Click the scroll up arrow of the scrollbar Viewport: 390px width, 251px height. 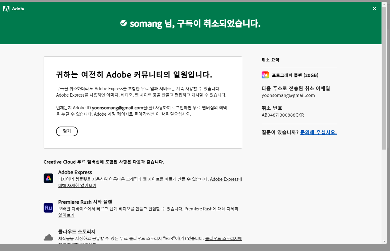click(384, 4)
